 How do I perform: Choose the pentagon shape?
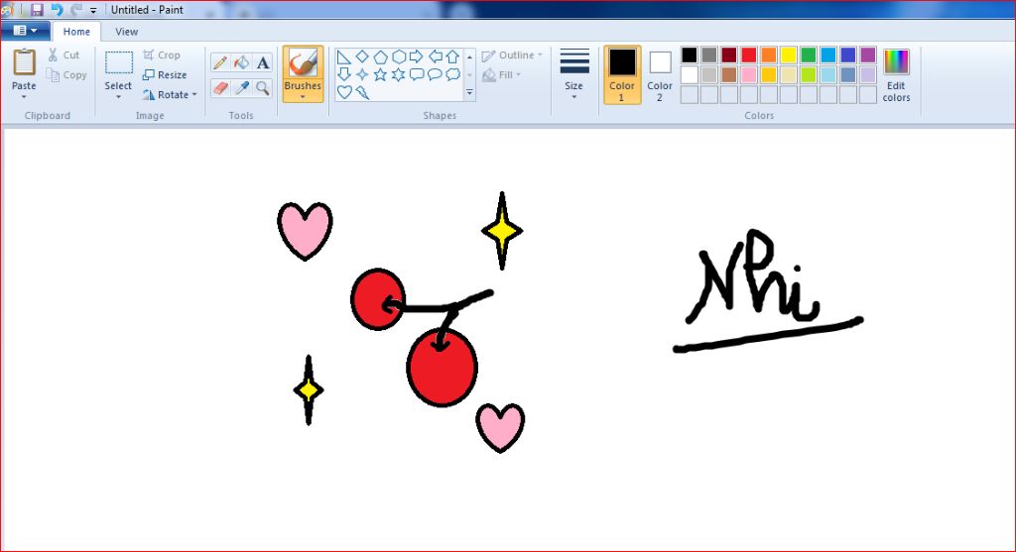[380, 56]
